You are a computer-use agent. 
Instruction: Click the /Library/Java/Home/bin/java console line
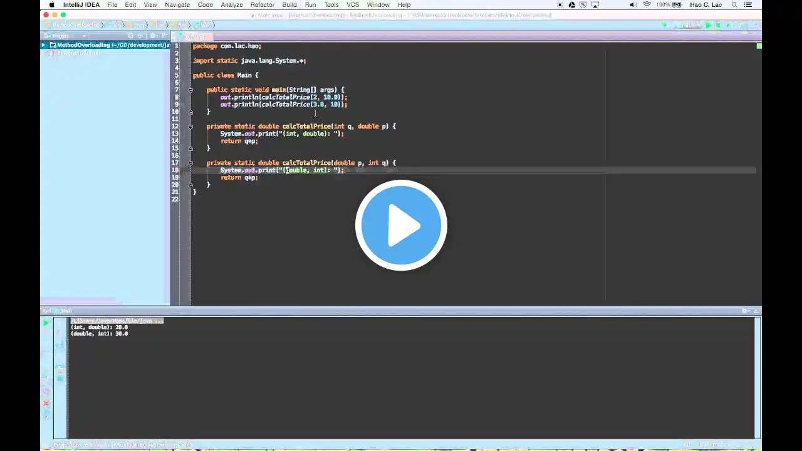[117, 321]
